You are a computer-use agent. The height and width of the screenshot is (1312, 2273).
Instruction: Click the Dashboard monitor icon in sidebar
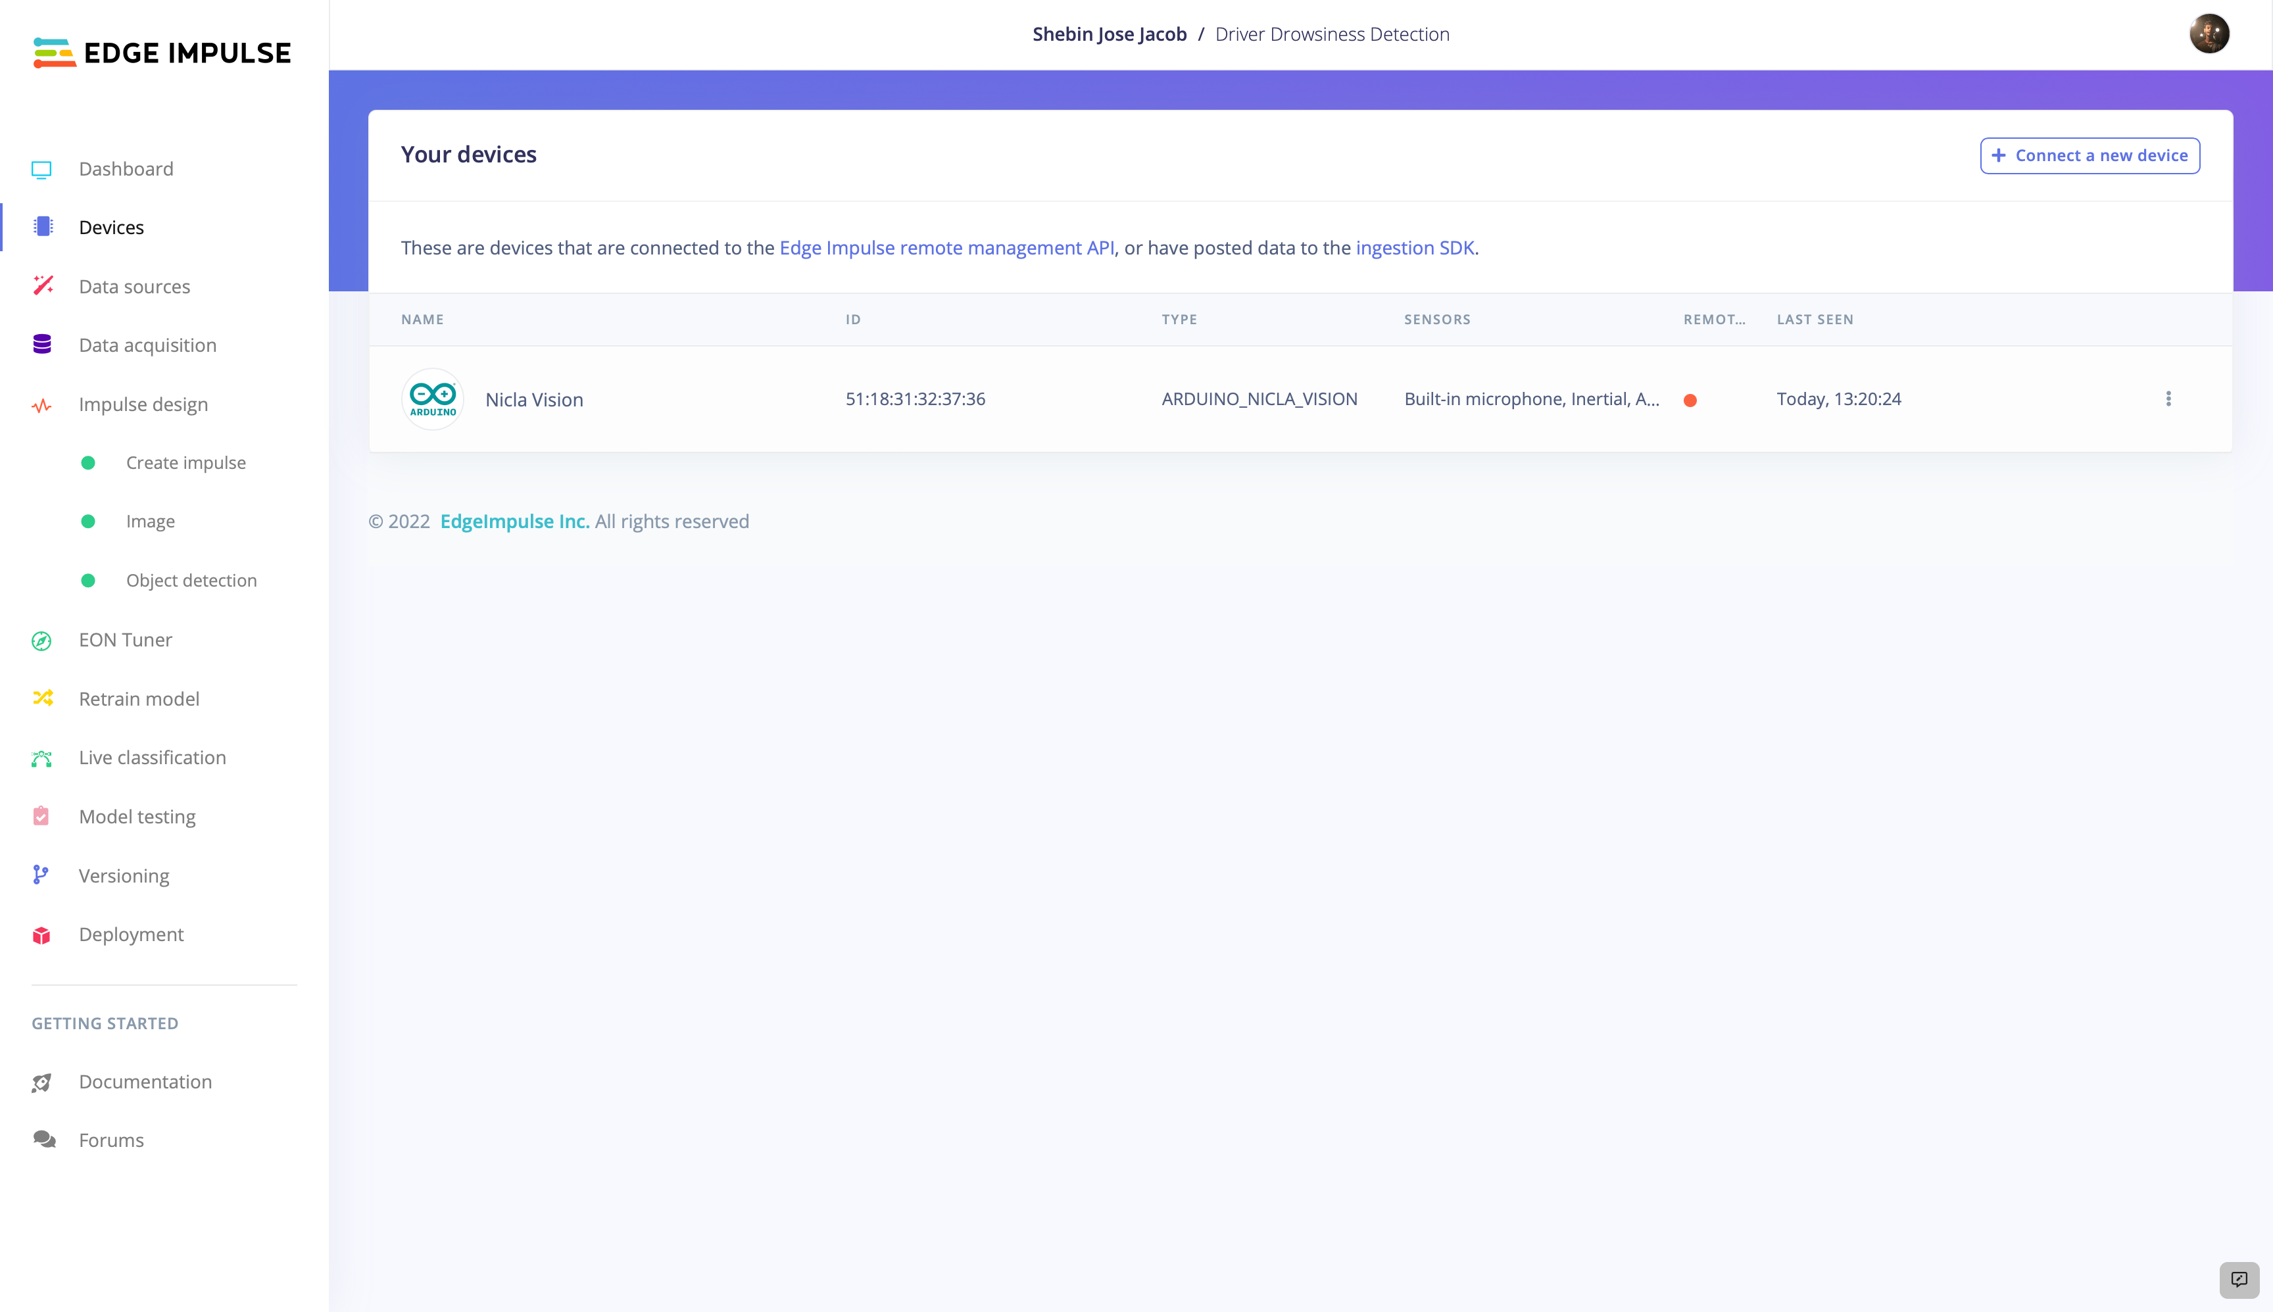pos(41,170)
